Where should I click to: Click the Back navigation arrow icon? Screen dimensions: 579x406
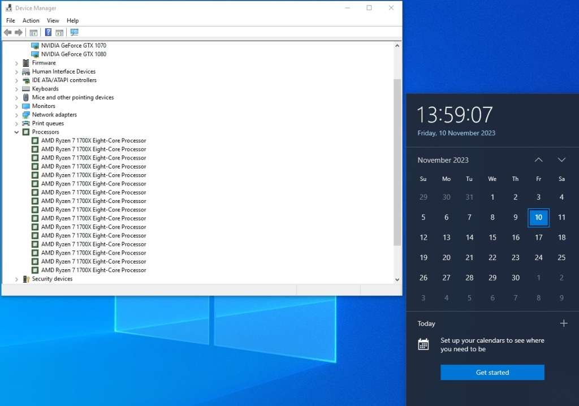pos(7,32)
